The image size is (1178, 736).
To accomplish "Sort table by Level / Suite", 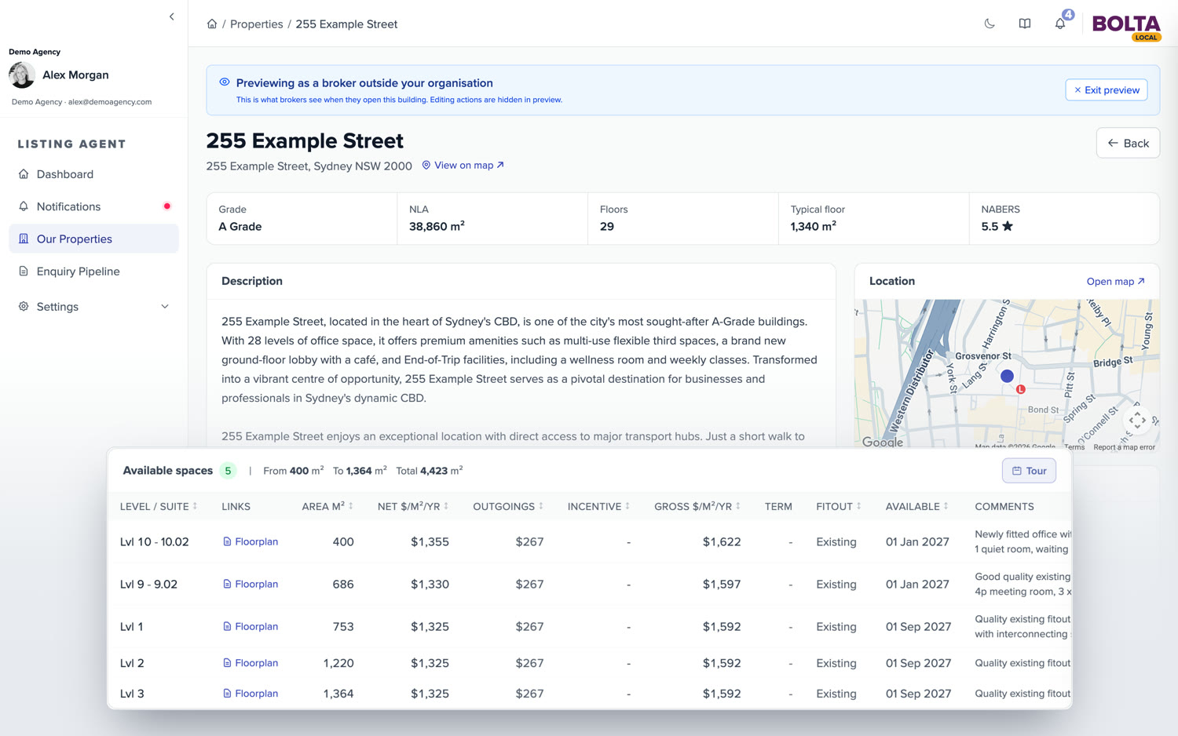I will click(x=159, y=507).
